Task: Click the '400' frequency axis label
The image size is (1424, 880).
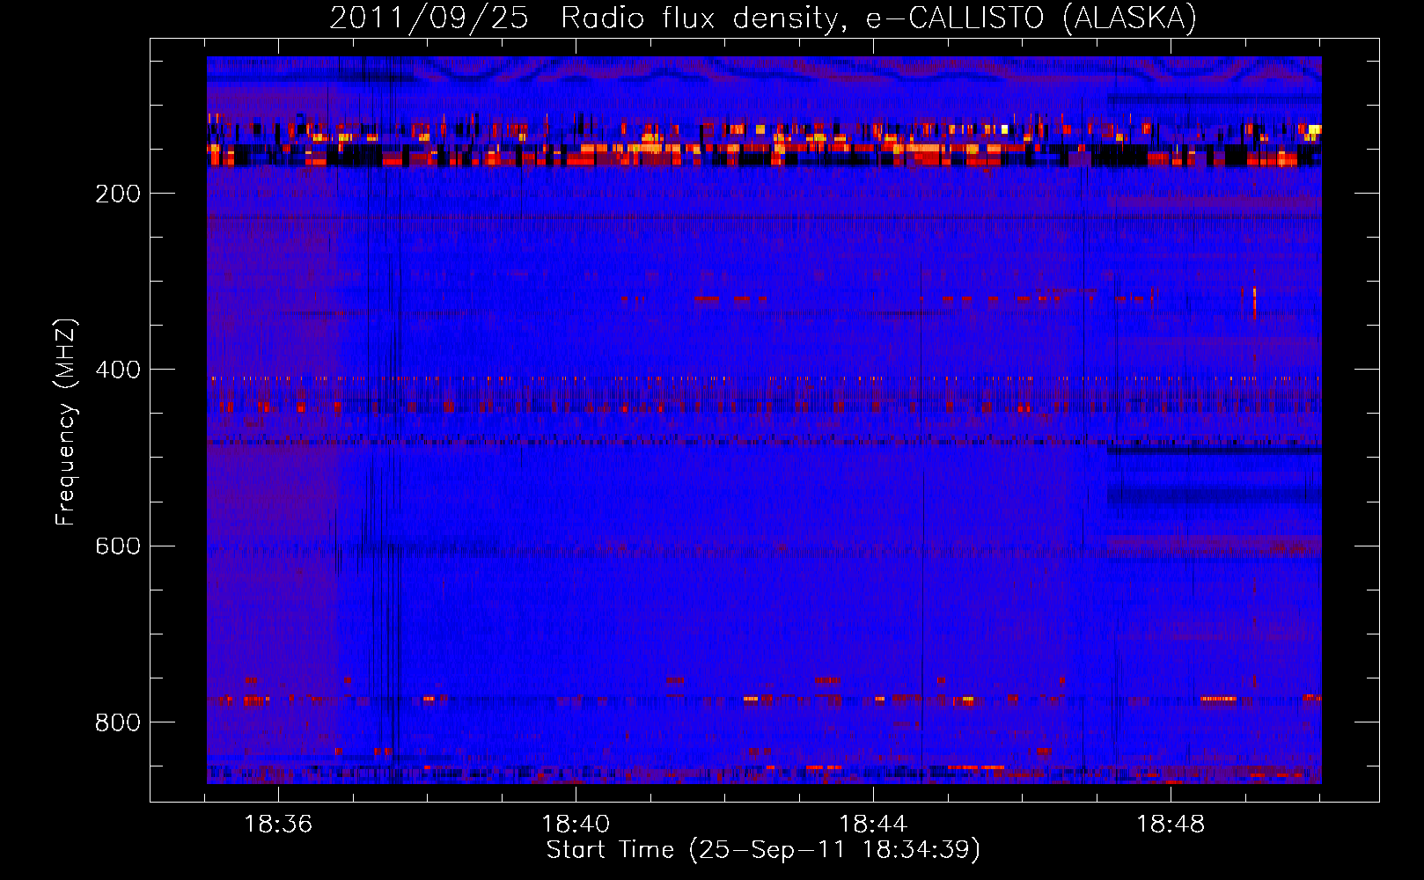Action: (x=118, y=370)
